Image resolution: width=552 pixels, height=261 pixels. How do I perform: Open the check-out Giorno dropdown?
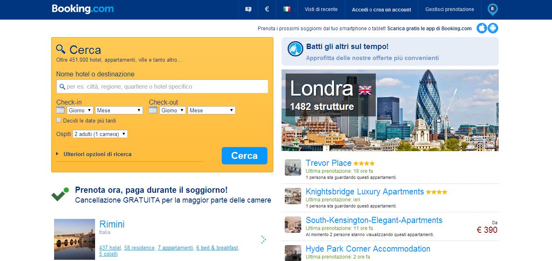(173, 110)
